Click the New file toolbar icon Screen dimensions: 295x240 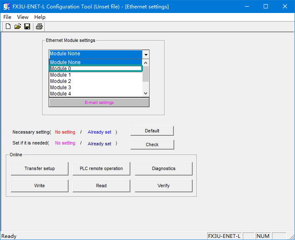click(8, 27)
